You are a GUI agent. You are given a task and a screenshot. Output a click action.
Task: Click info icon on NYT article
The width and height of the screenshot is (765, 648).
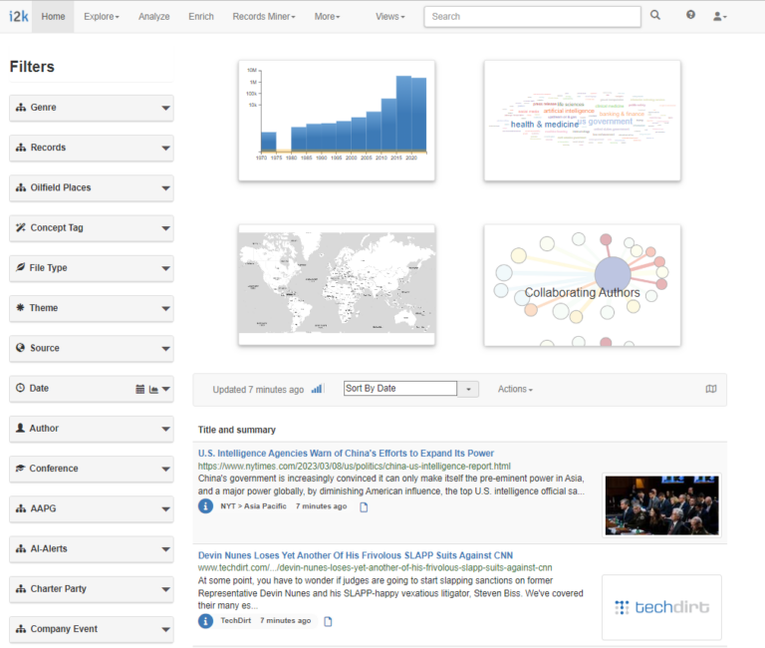[206, 506]
